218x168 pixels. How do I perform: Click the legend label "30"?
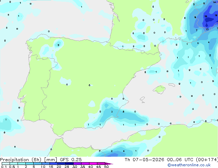75,167
